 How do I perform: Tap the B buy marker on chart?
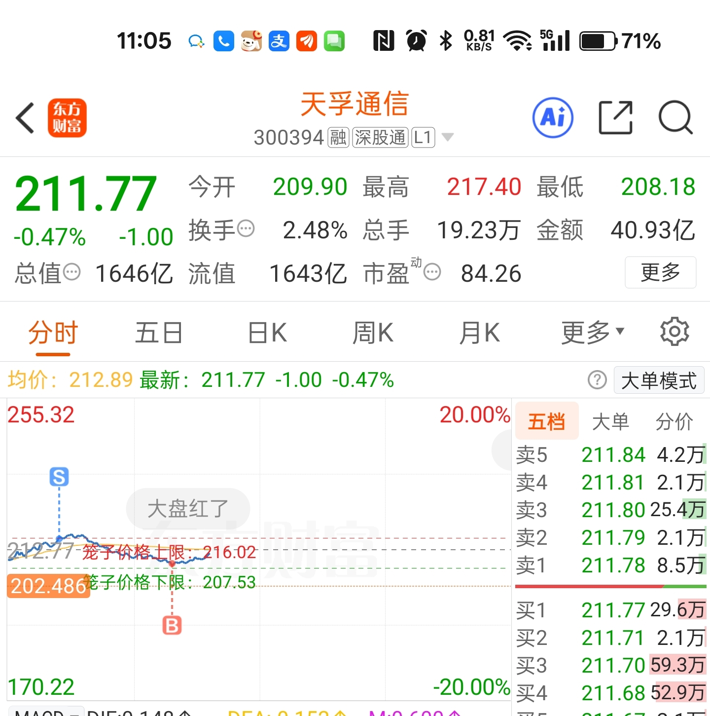172,625
